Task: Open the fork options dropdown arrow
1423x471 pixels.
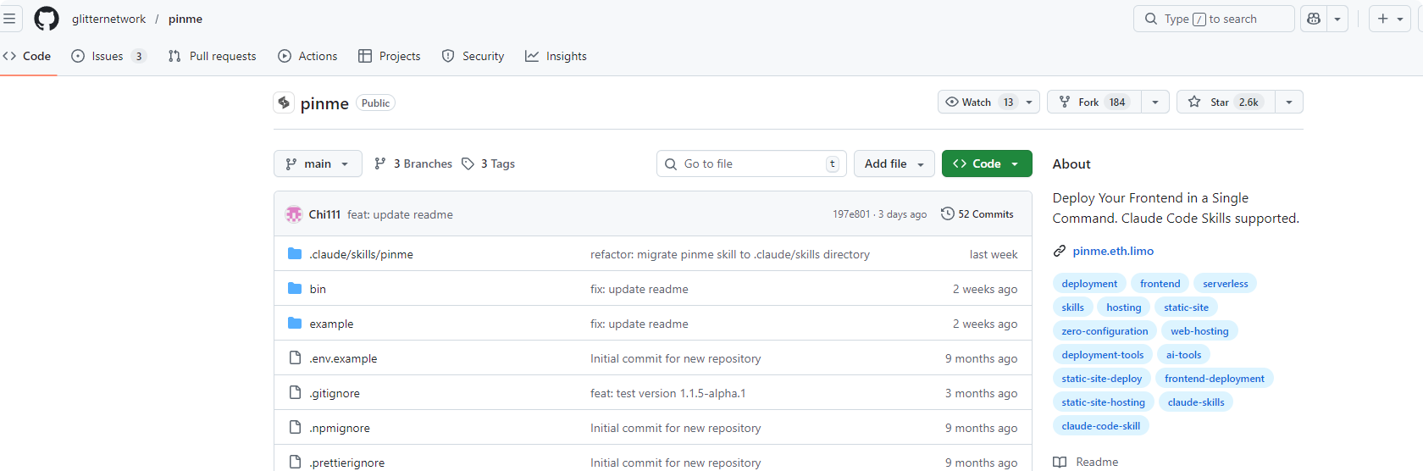Action: pos(1155,102)
